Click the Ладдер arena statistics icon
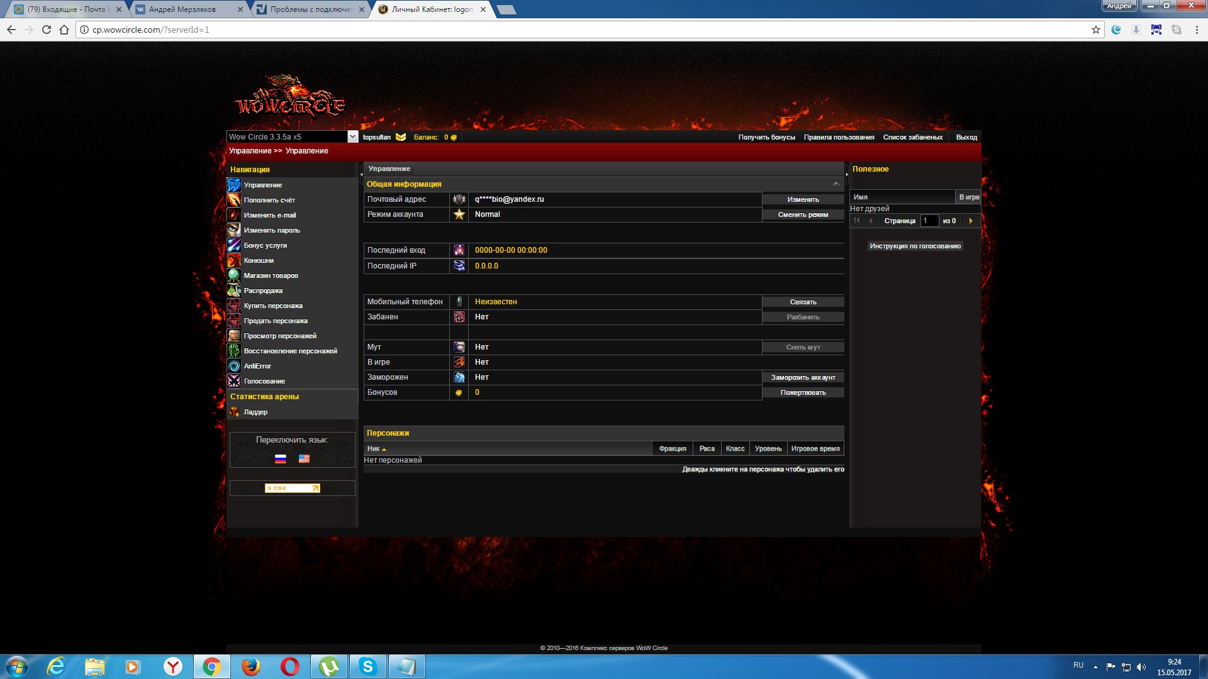 coord(233,412)
